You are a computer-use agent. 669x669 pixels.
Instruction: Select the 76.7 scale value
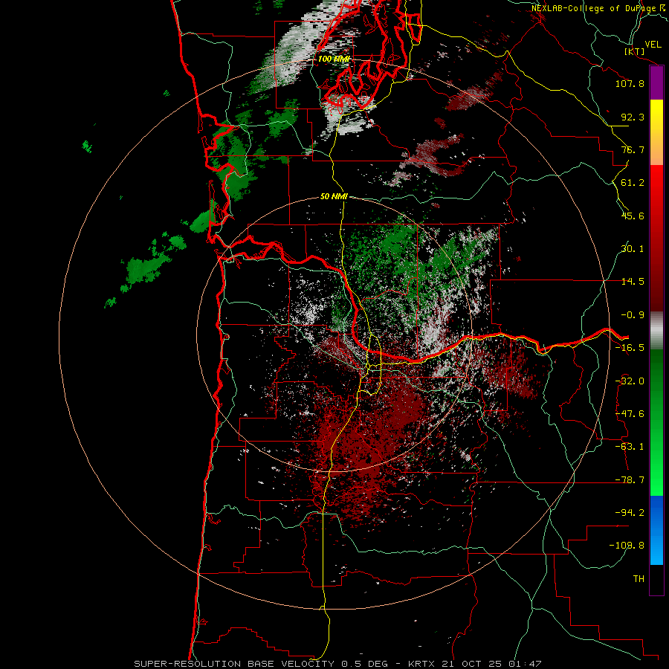tap(633, 149)
